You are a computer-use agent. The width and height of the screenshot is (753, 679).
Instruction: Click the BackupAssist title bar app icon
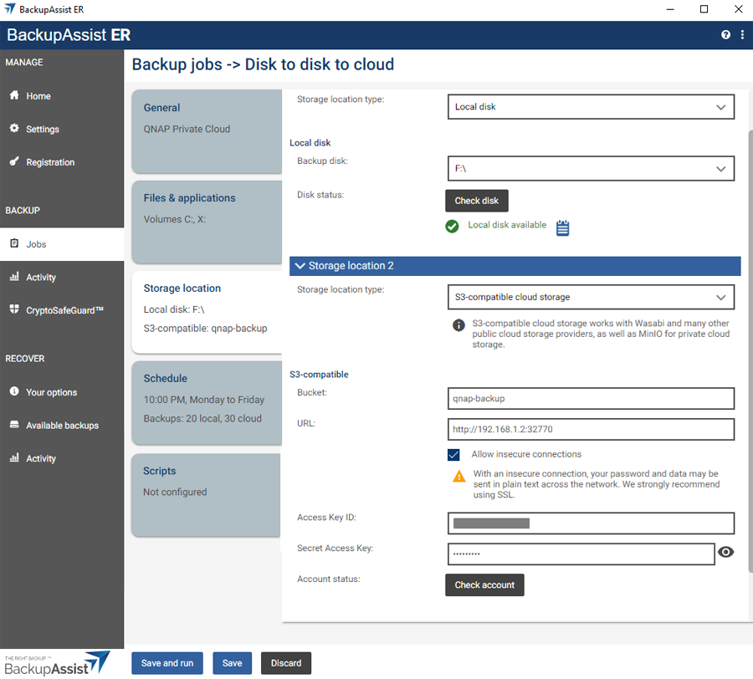click(9, 8)
